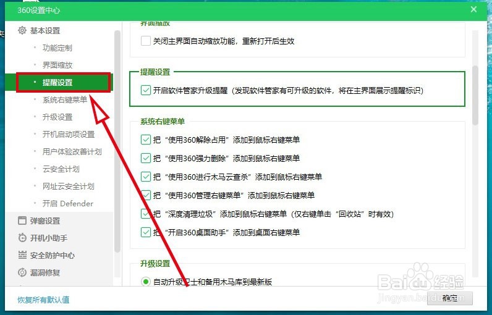
Task: Click the 提醒设置 group heading in content
Action: (x=155, y=72)
